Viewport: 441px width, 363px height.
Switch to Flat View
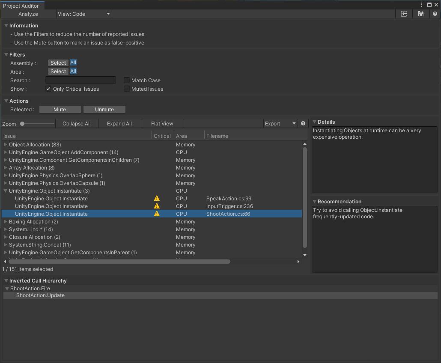tap(162, 123)
